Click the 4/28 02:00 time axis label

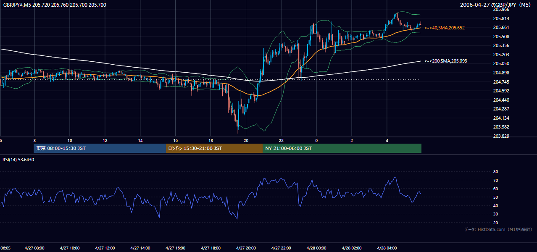352,248
